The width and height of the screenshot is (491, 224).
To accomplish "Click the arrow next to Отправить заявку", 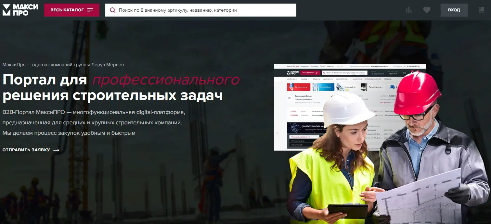I will click(x=56, y=150).
